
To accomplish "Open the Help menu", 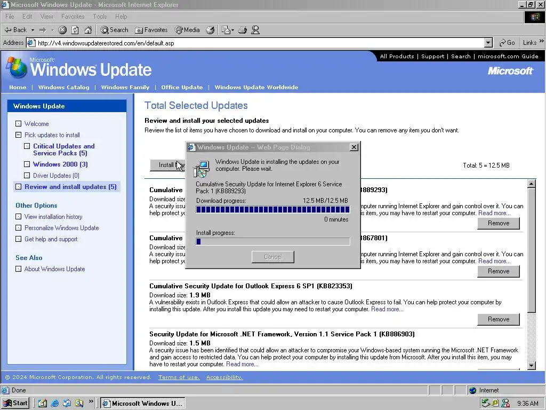I will 121,17.
